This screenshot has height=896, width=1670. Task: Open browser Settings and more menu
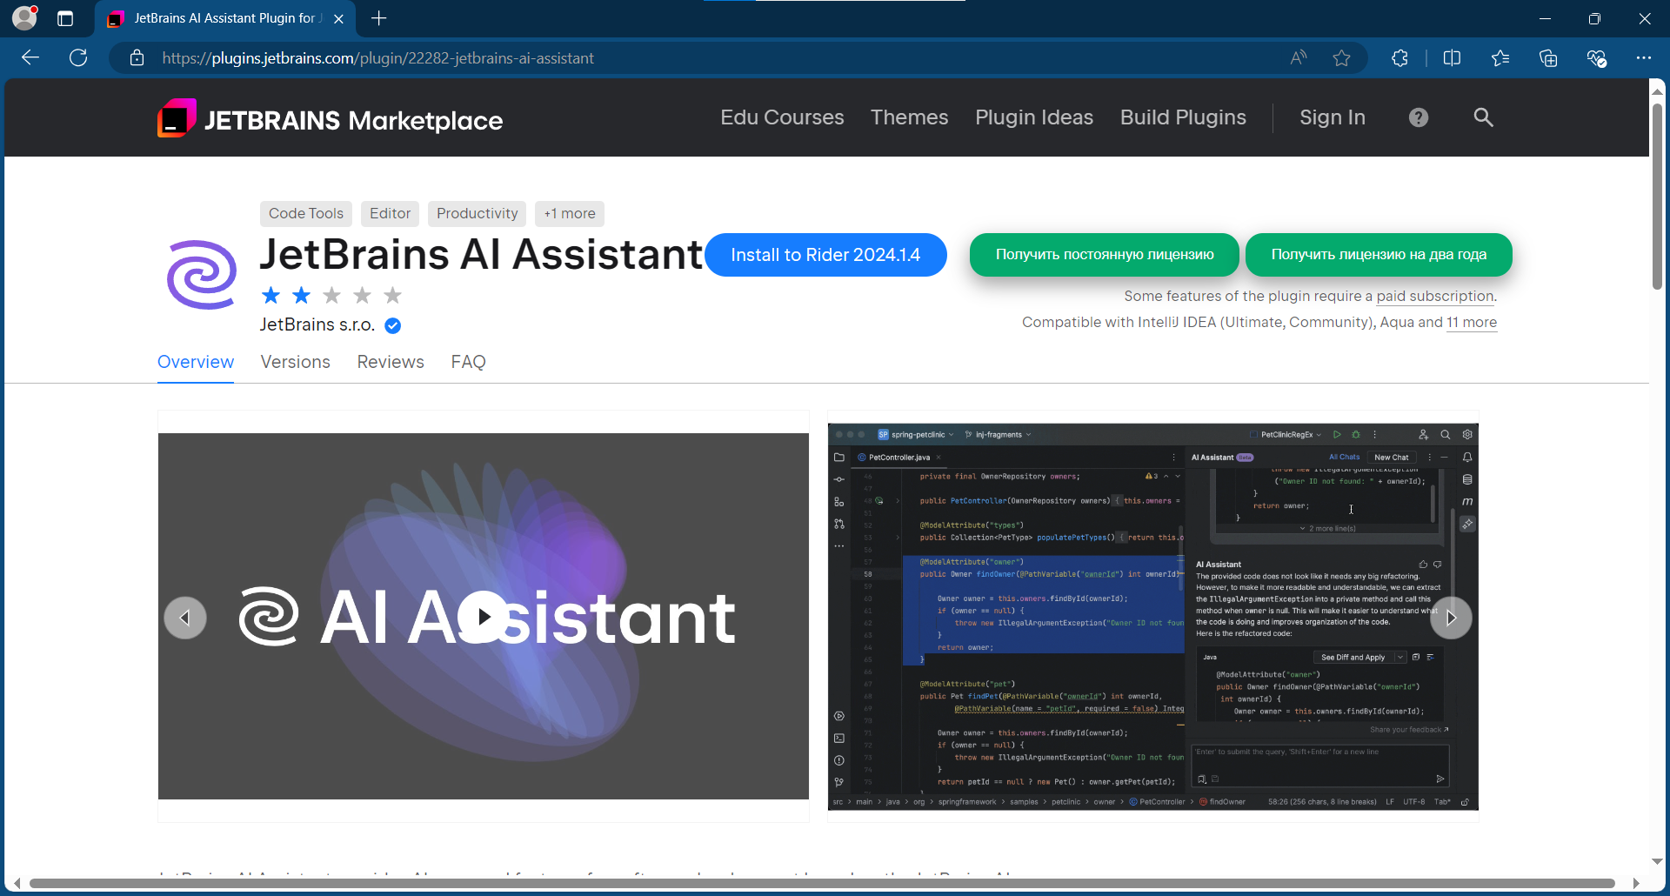tap(1643, 58)
